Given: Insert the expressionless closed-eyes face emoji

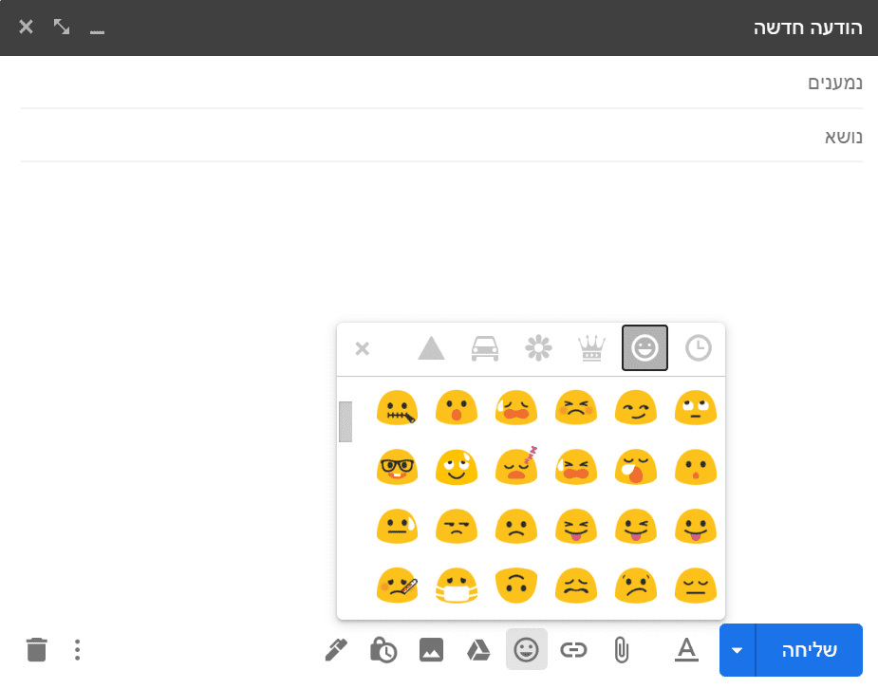Looking at the screenshot, I should pos(696,586).
